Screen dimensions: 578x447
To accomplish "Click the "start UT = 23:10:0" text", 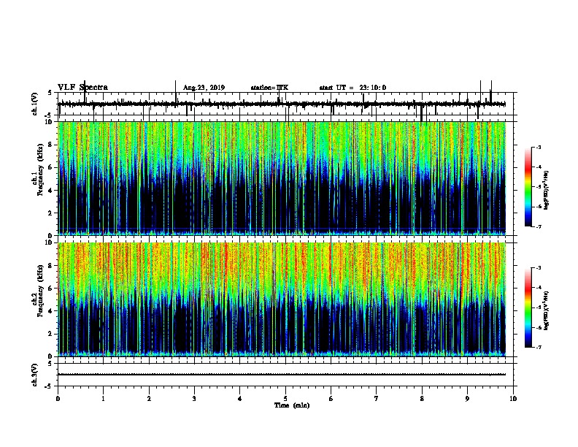I will coord(352,88).
